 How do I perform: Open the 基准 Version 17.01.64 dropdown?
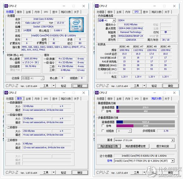tap(173, 140)
